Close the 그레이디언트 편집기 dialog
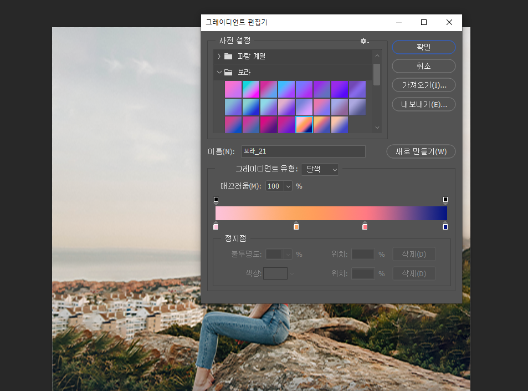 pyautogui.click(x=449, y=22)
